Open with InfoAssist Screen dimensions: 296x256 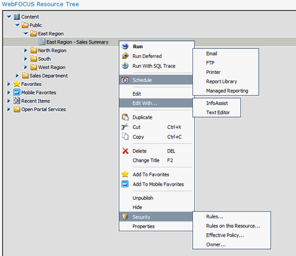click(217, 103)
